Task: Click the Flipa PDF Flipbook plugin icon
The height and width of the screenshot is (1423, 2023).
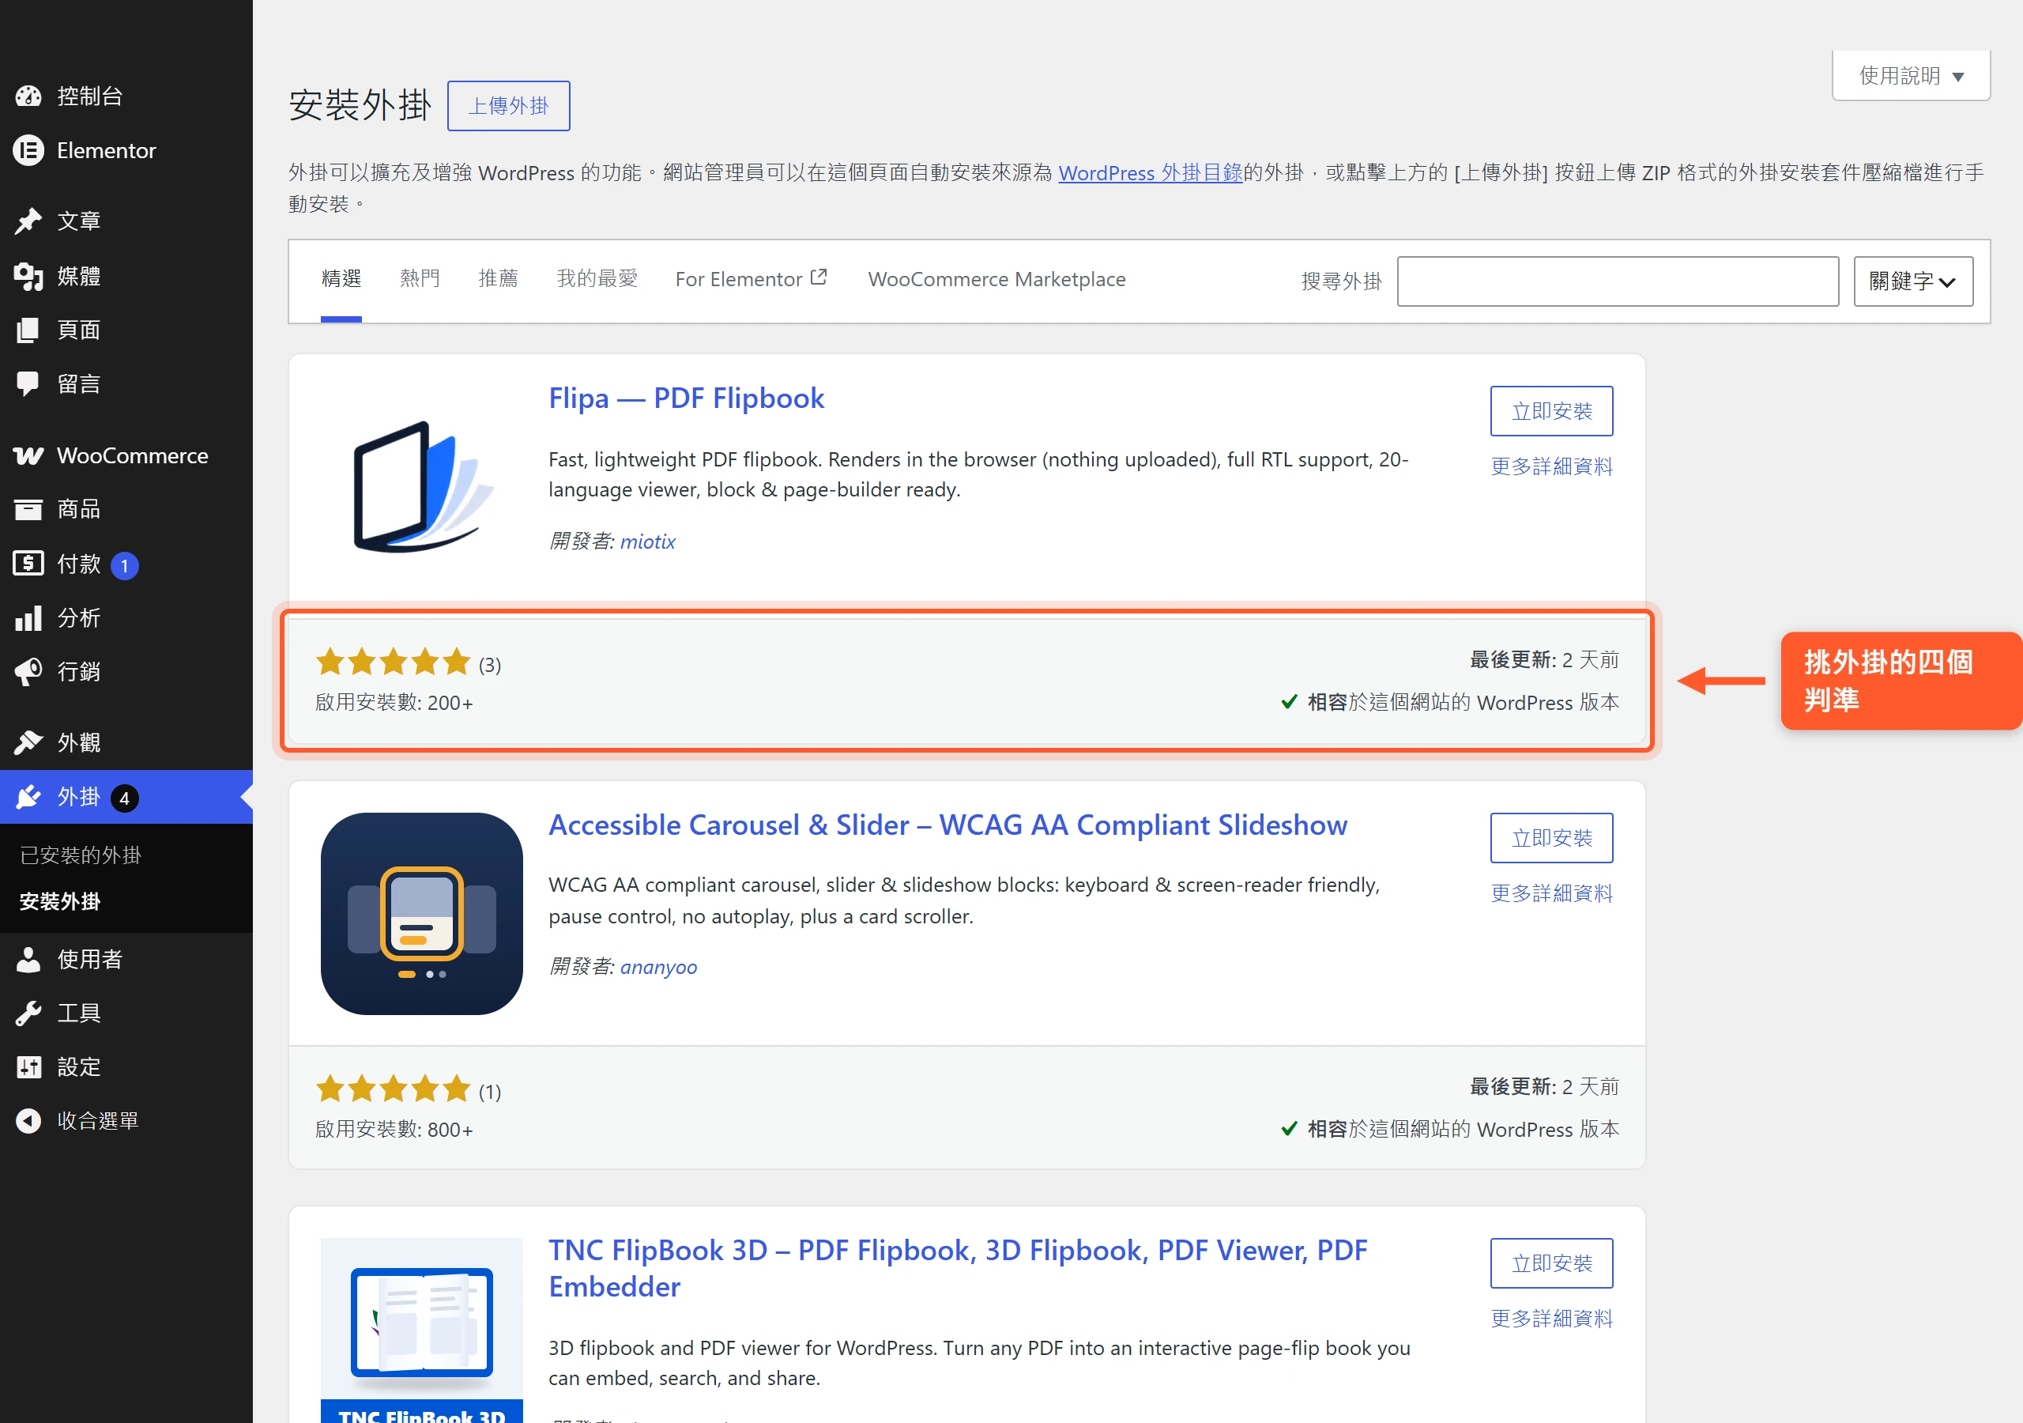Action: [421, 487]
